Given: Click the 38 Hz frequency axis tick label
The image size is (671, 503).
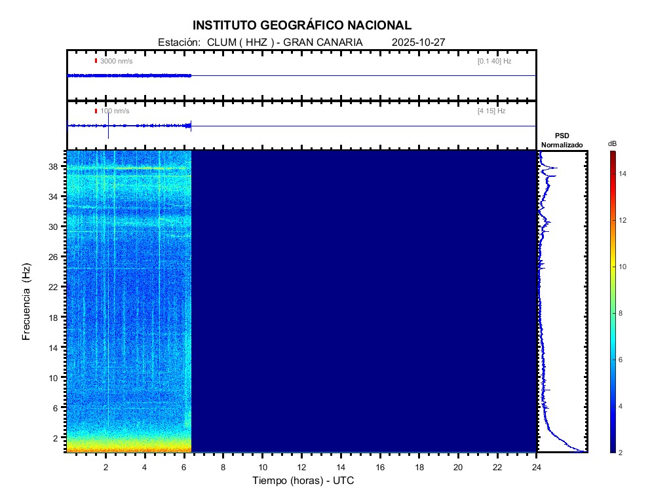Looking at the screenshot, I should 54,166.
